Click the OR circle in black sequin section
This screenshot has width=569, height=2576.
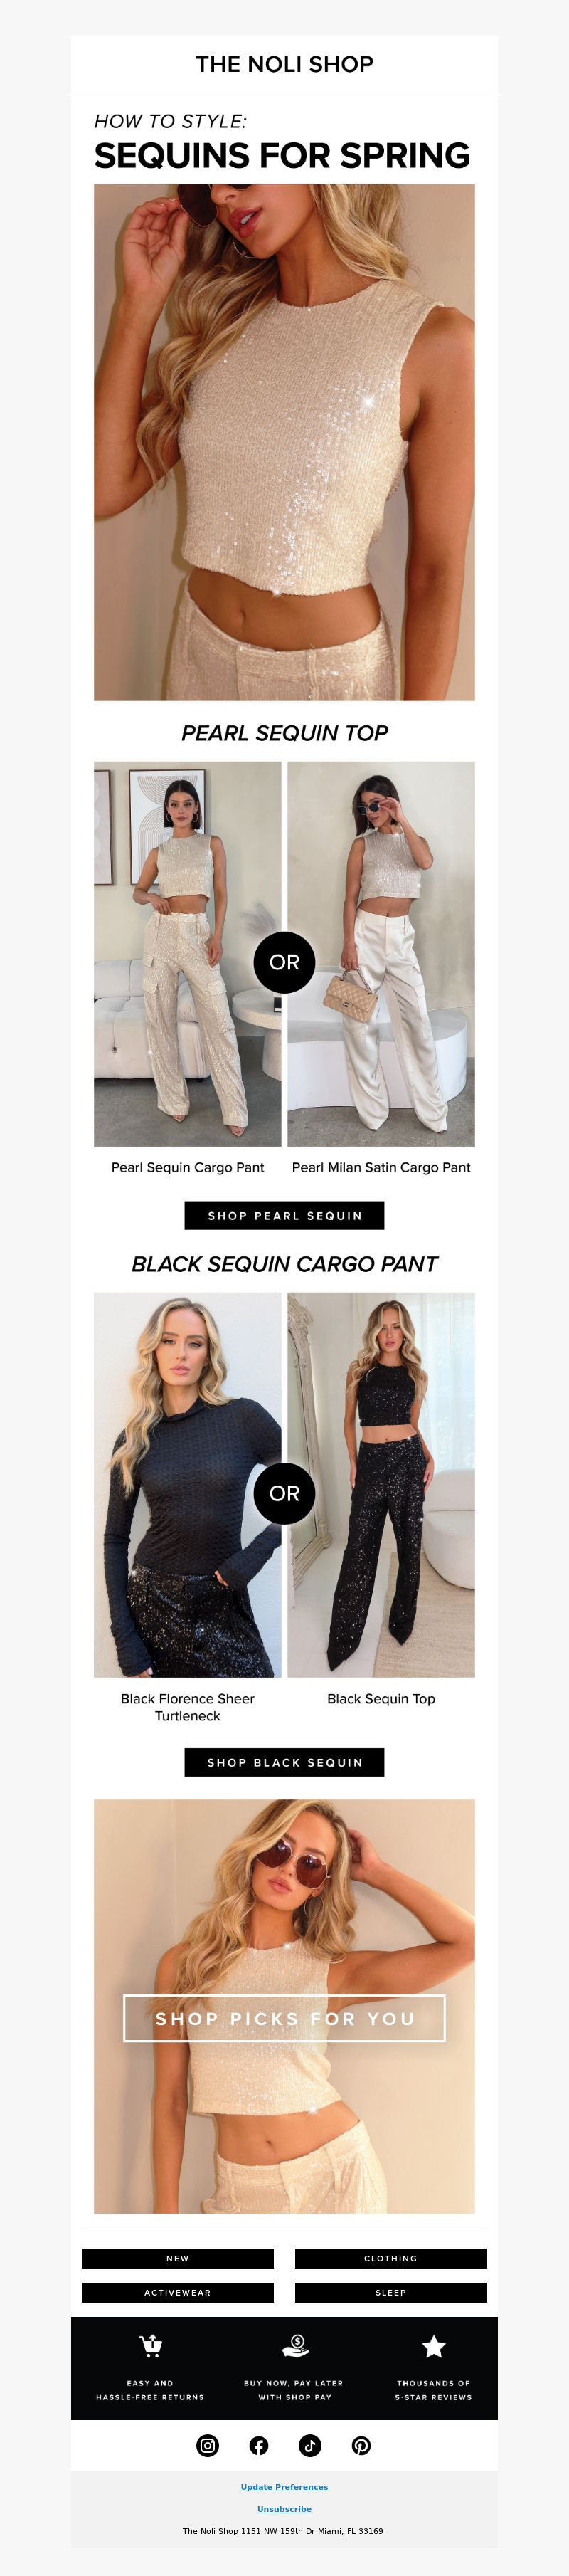tap(284, 1493)
